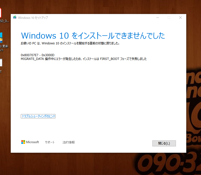
Task: Select the SD_D... desktop icon
Action: pyautogui.click(x=4, y=15)
